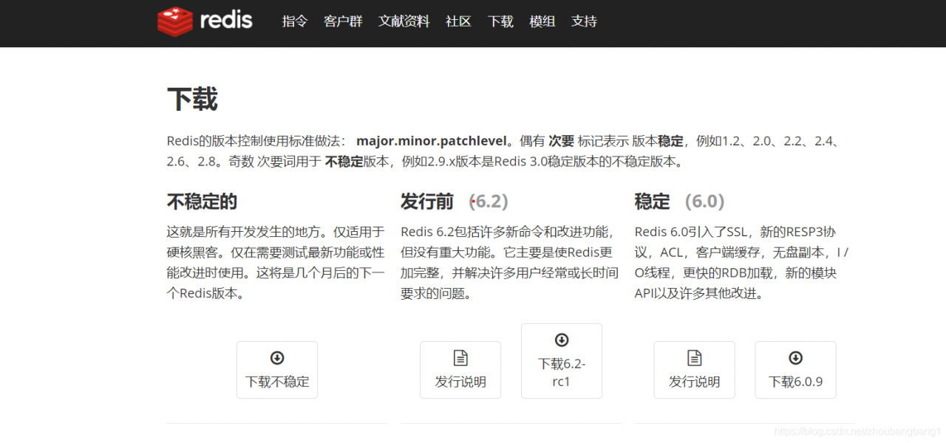Go to the 社区 navigation item

coord(458,21)
